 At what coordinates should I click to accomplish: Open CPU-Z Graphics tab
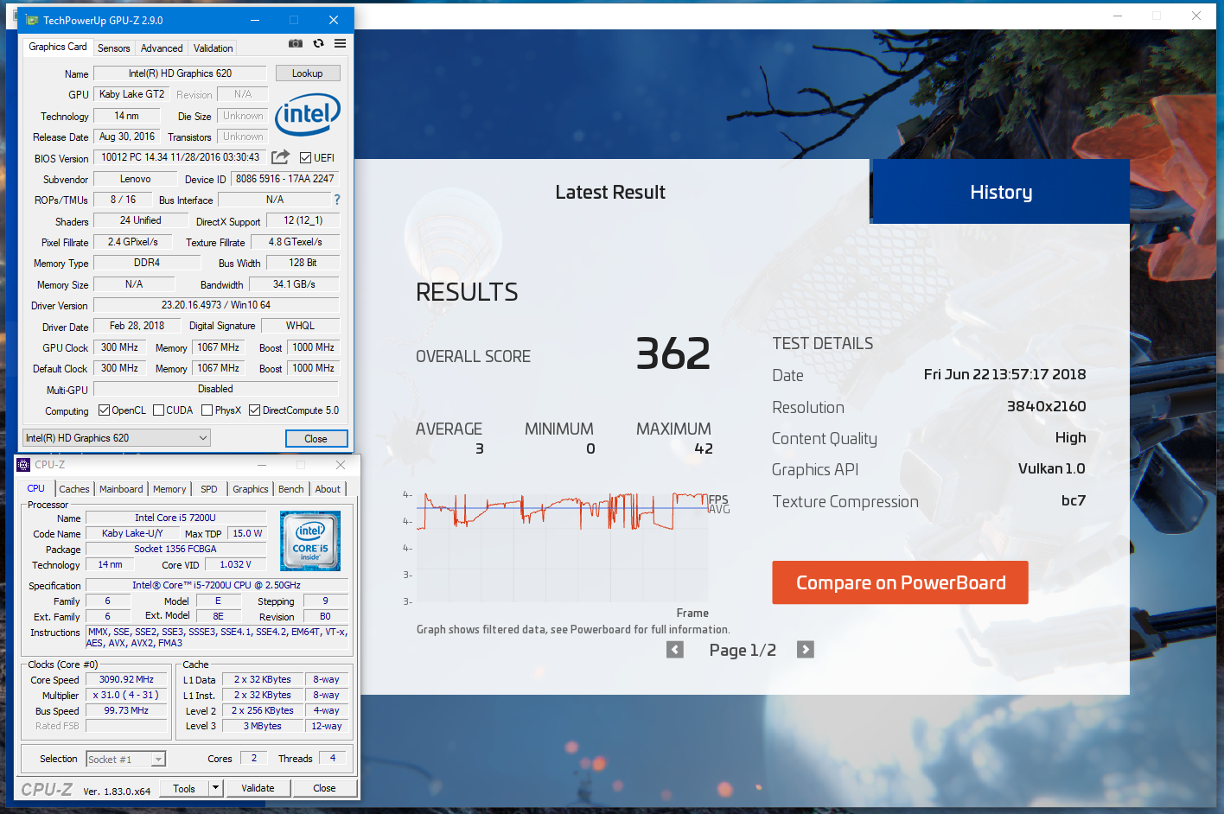(x=251, y=489)
